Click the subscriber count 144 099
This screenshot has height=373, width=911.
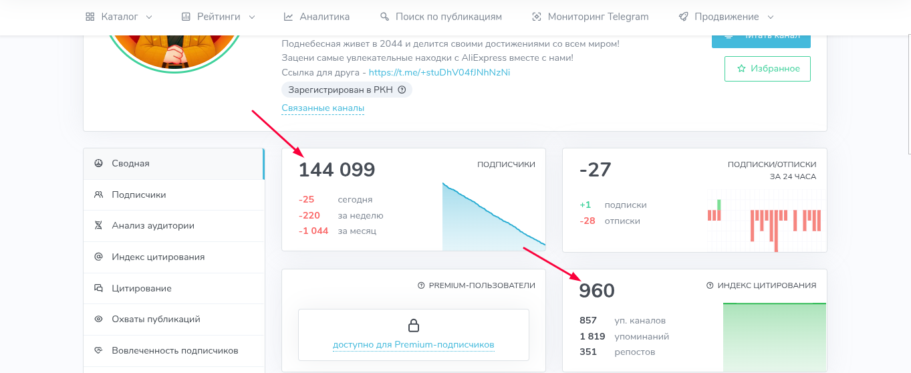[x=337, y=170]
